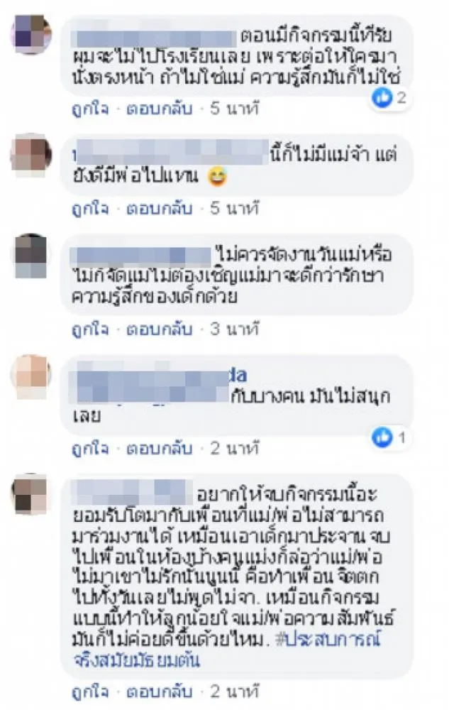Open first commenter's pixelated profile picture

point(31,34)
